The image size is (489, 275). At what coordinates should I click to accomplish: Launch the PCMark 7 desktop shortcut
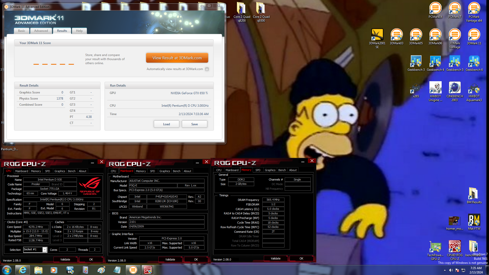455,10
